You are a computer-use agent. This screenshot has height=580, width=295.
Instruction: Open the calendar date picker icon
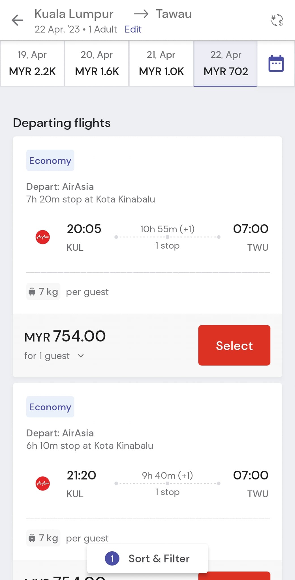[276, 63]
